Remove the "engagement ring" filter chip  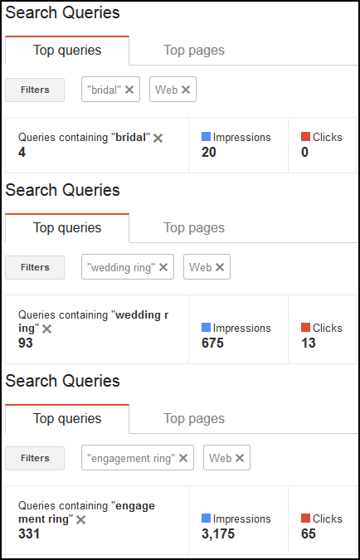[183, 458]
